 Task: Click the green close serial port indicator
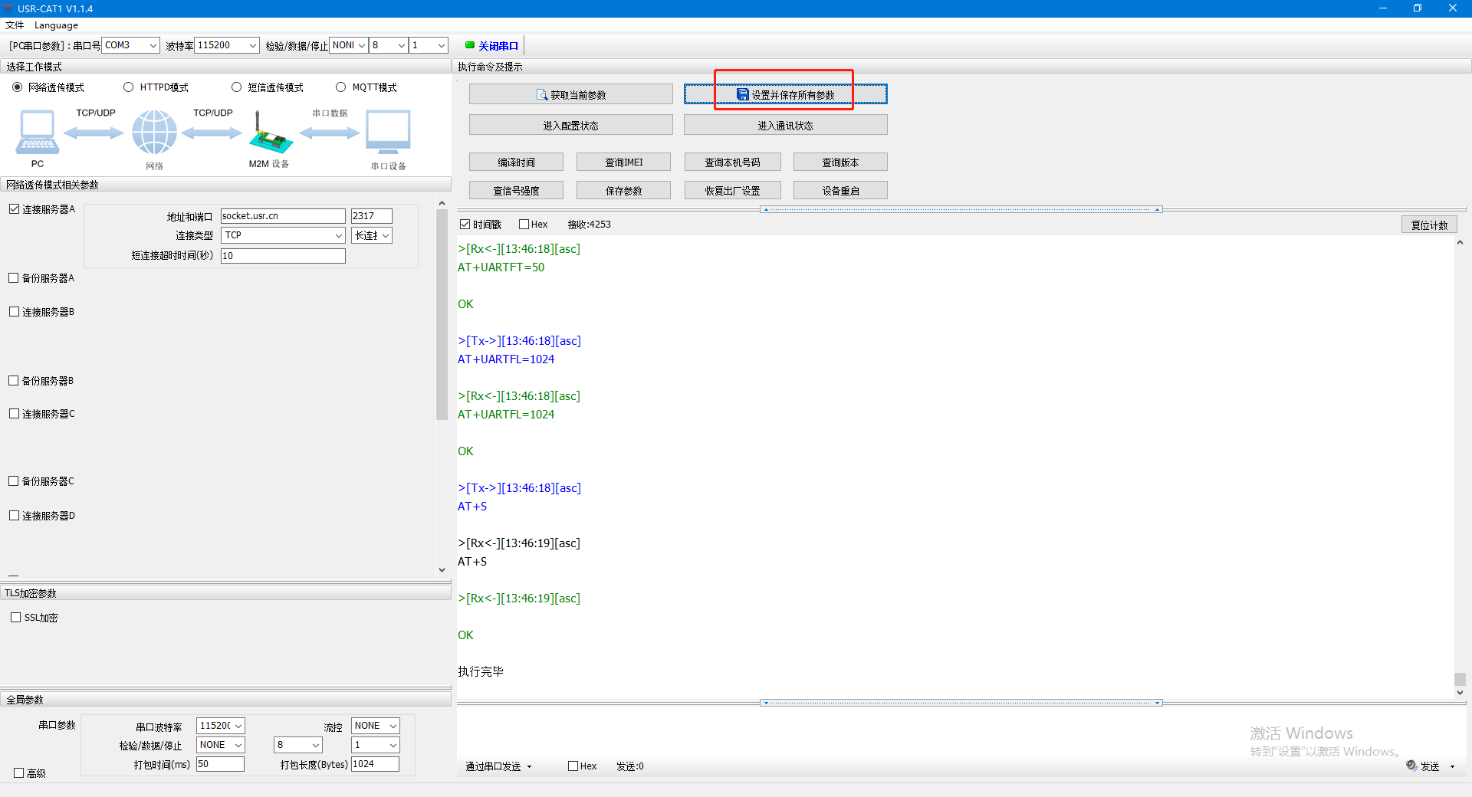pos(470,45)
